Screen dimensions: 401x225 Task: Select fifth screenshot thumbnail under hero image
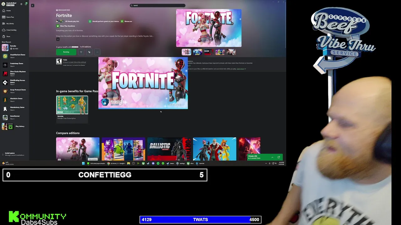(x=231, y=52)
